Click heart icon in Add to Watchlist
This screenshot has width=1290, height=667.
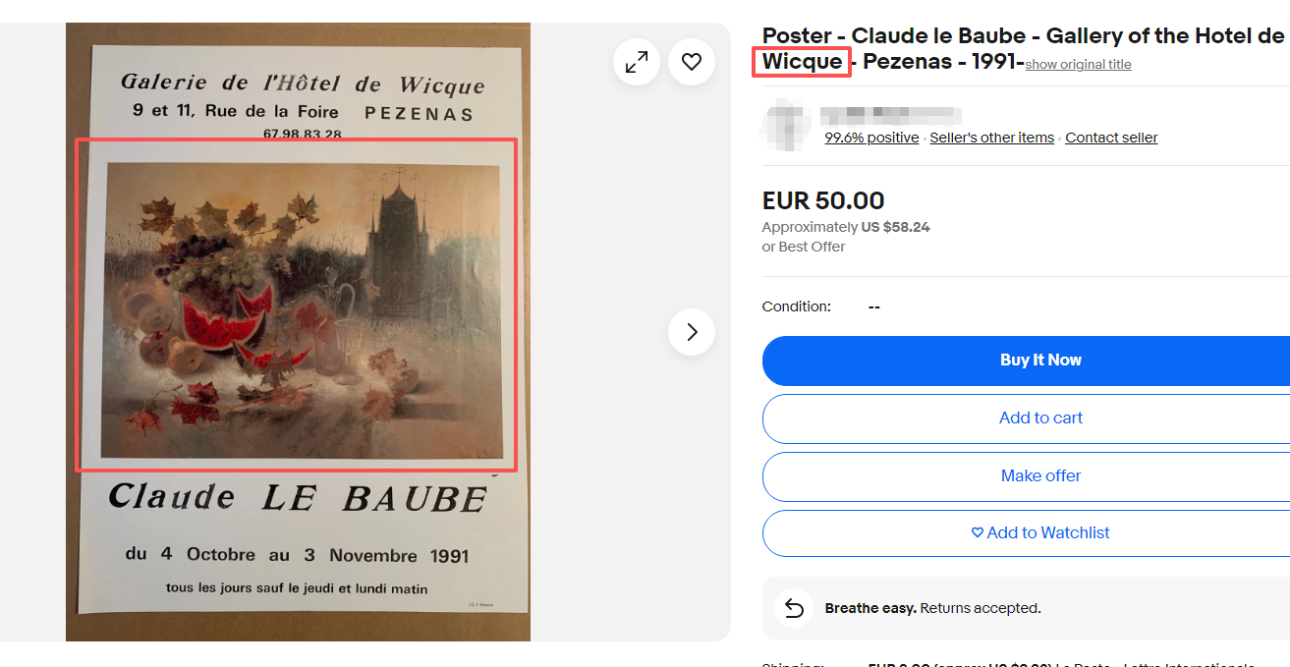977,532
